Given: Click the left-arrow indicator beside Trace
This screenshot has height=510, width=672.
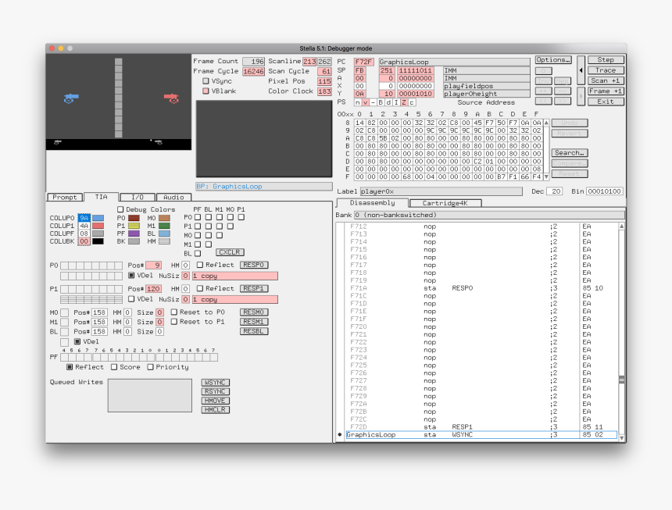Looking at the screenshot, I should pos(581,70).
